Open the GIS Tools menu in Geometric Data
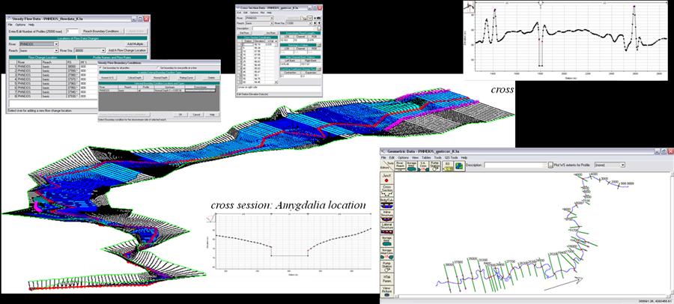Viewport: 674px width, 304px height. click(x=451, y=157)
